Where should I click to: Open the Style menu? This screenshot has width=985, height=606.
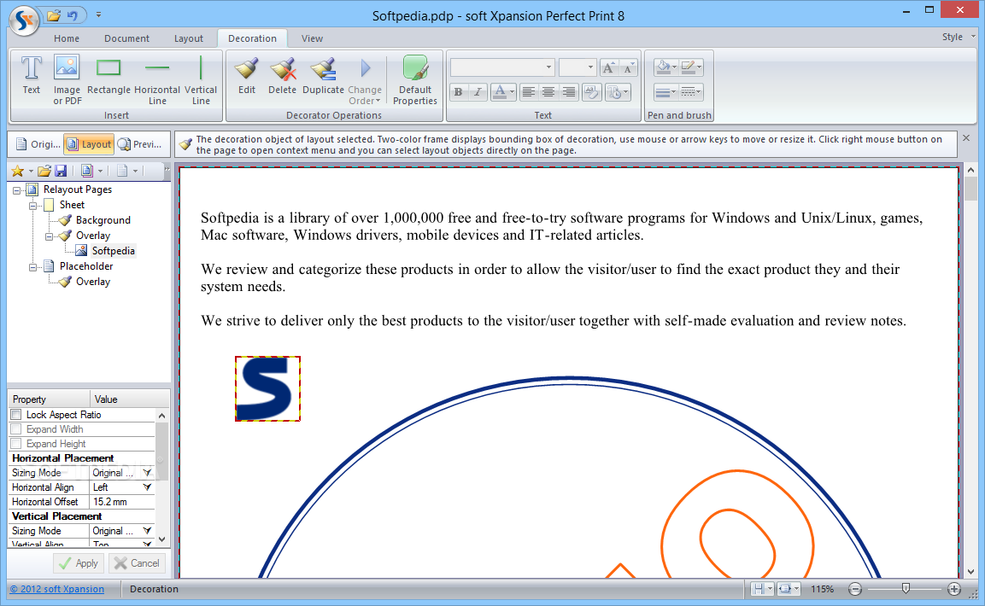pos(958,37)
